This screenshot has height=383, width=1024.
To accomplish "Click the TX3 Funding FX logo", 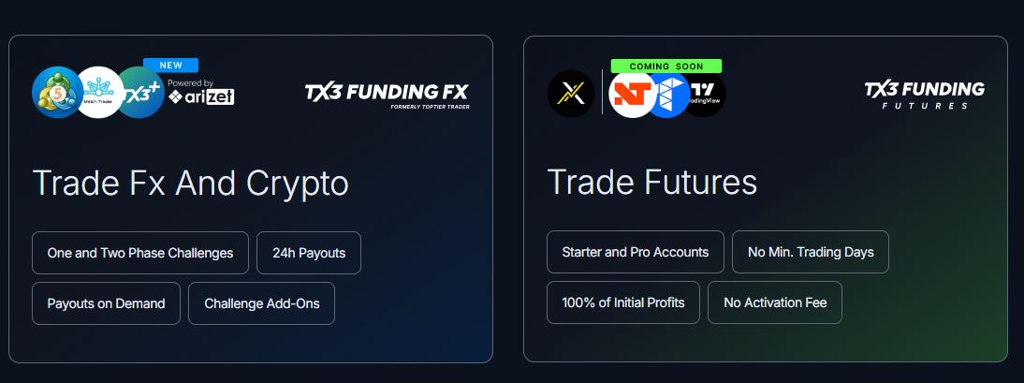I will click(x=388, y=94).
